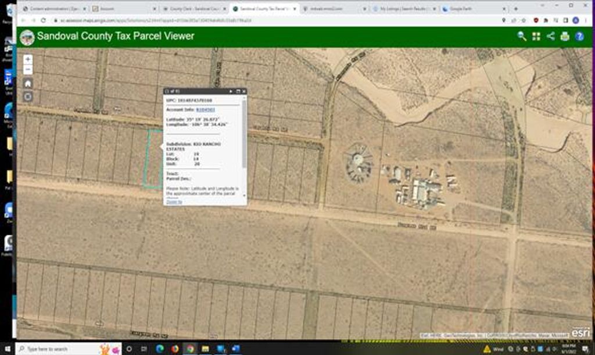Open the Print tool in the header
The width and height of the screenshot is (595, 355).
(x=565, y=36)
